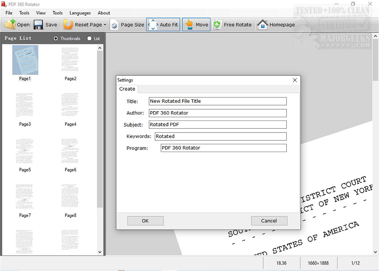Viewport: 379px width, 271px height.
Task: Open the first Tools menu
Action: click(x=24, y=13)
